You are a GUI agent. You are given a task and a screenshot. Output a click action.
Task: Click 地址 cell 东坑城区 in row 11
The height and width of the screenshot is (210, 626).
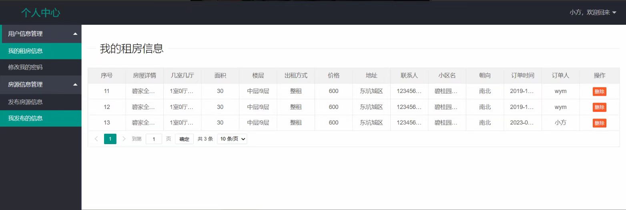pos(371,91)
